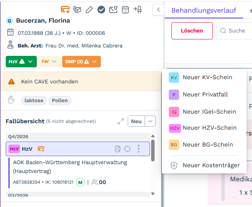Choose Neuer Privatfall from menu
252x207 pixels.
204,95
